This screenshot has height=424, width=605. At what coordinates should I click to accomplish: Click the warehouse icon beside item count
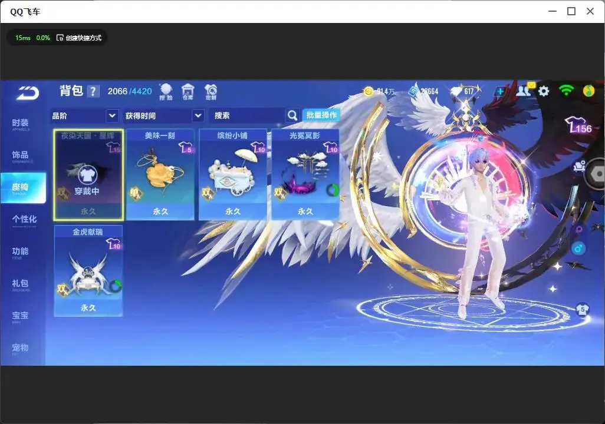tap(188, 92)
